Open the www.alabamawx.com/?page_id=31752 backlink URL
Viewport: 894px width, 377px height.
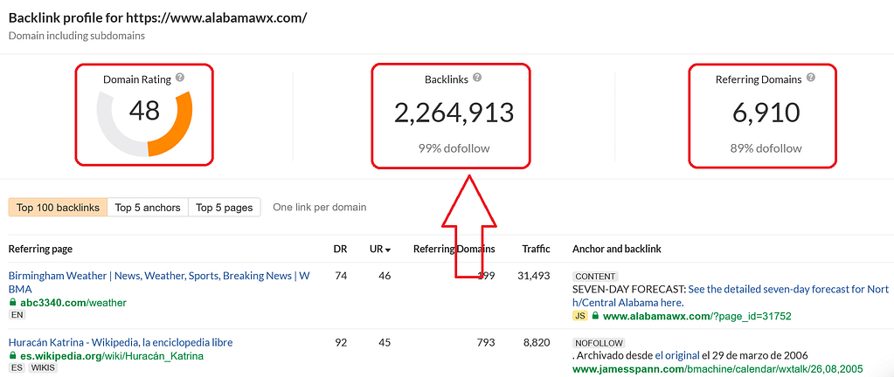tap(697, 316)
